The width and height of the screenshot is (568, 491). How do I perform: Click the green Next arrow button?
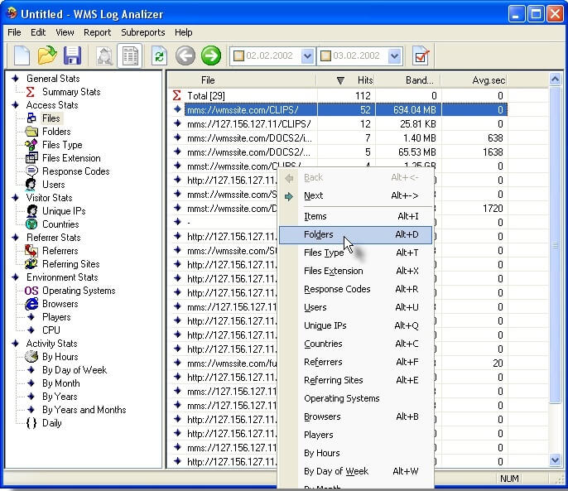point(211,55)
